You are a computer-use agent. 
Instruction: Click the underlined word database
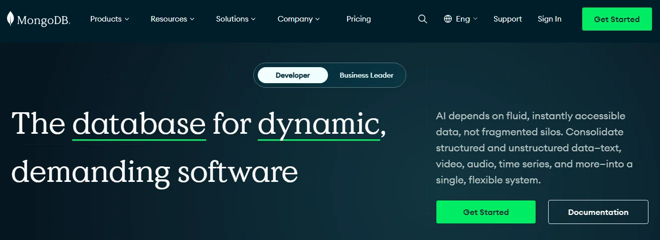[139, 124]
